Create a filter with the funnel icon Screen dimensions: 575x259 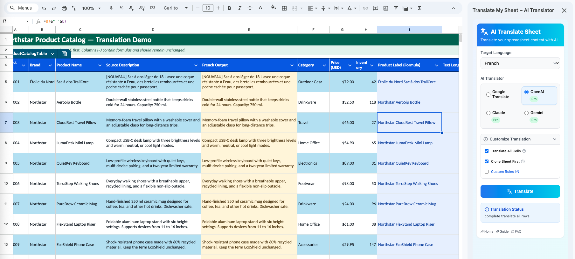(x=396, y=8)
